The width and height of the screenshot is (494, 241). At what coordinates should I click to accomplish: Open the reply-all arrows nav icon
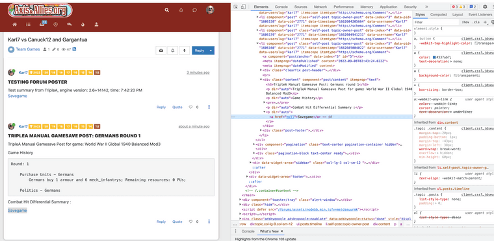click(x=70, y=24)
